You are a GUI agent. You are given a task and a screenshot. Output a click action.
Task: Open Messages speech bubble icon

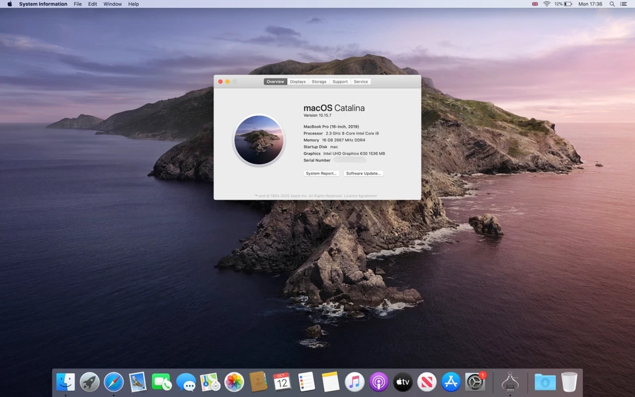[x=186, y=382]
